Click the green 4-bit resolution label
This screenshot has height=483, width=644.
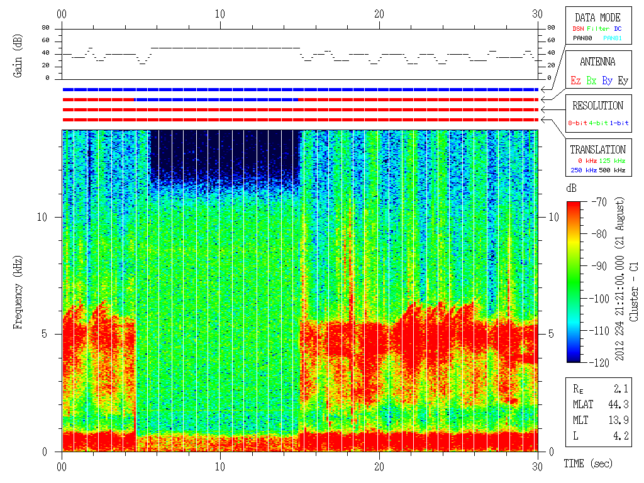599,123
